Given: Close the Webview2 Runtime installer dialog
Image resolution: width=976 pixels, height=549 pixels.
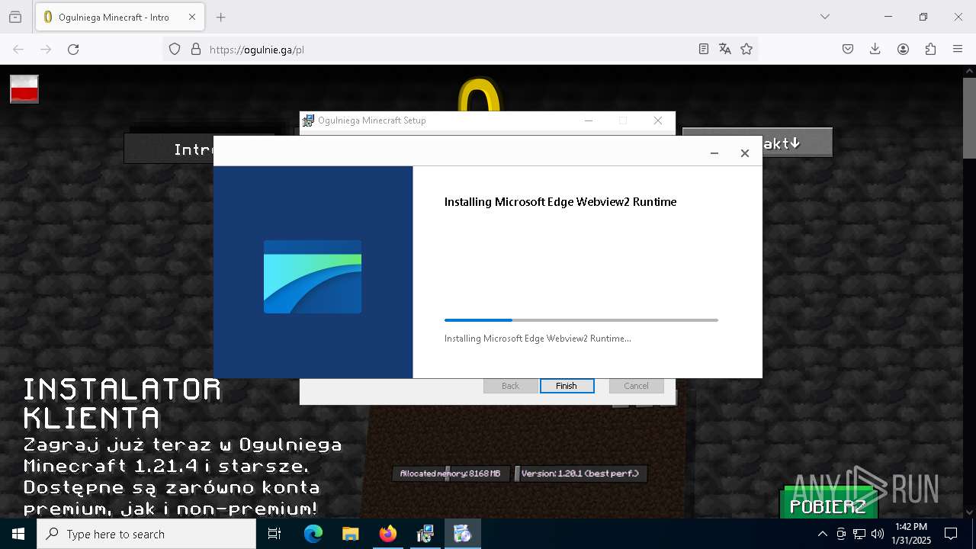Looking at the screenshot, I should 745,153.
